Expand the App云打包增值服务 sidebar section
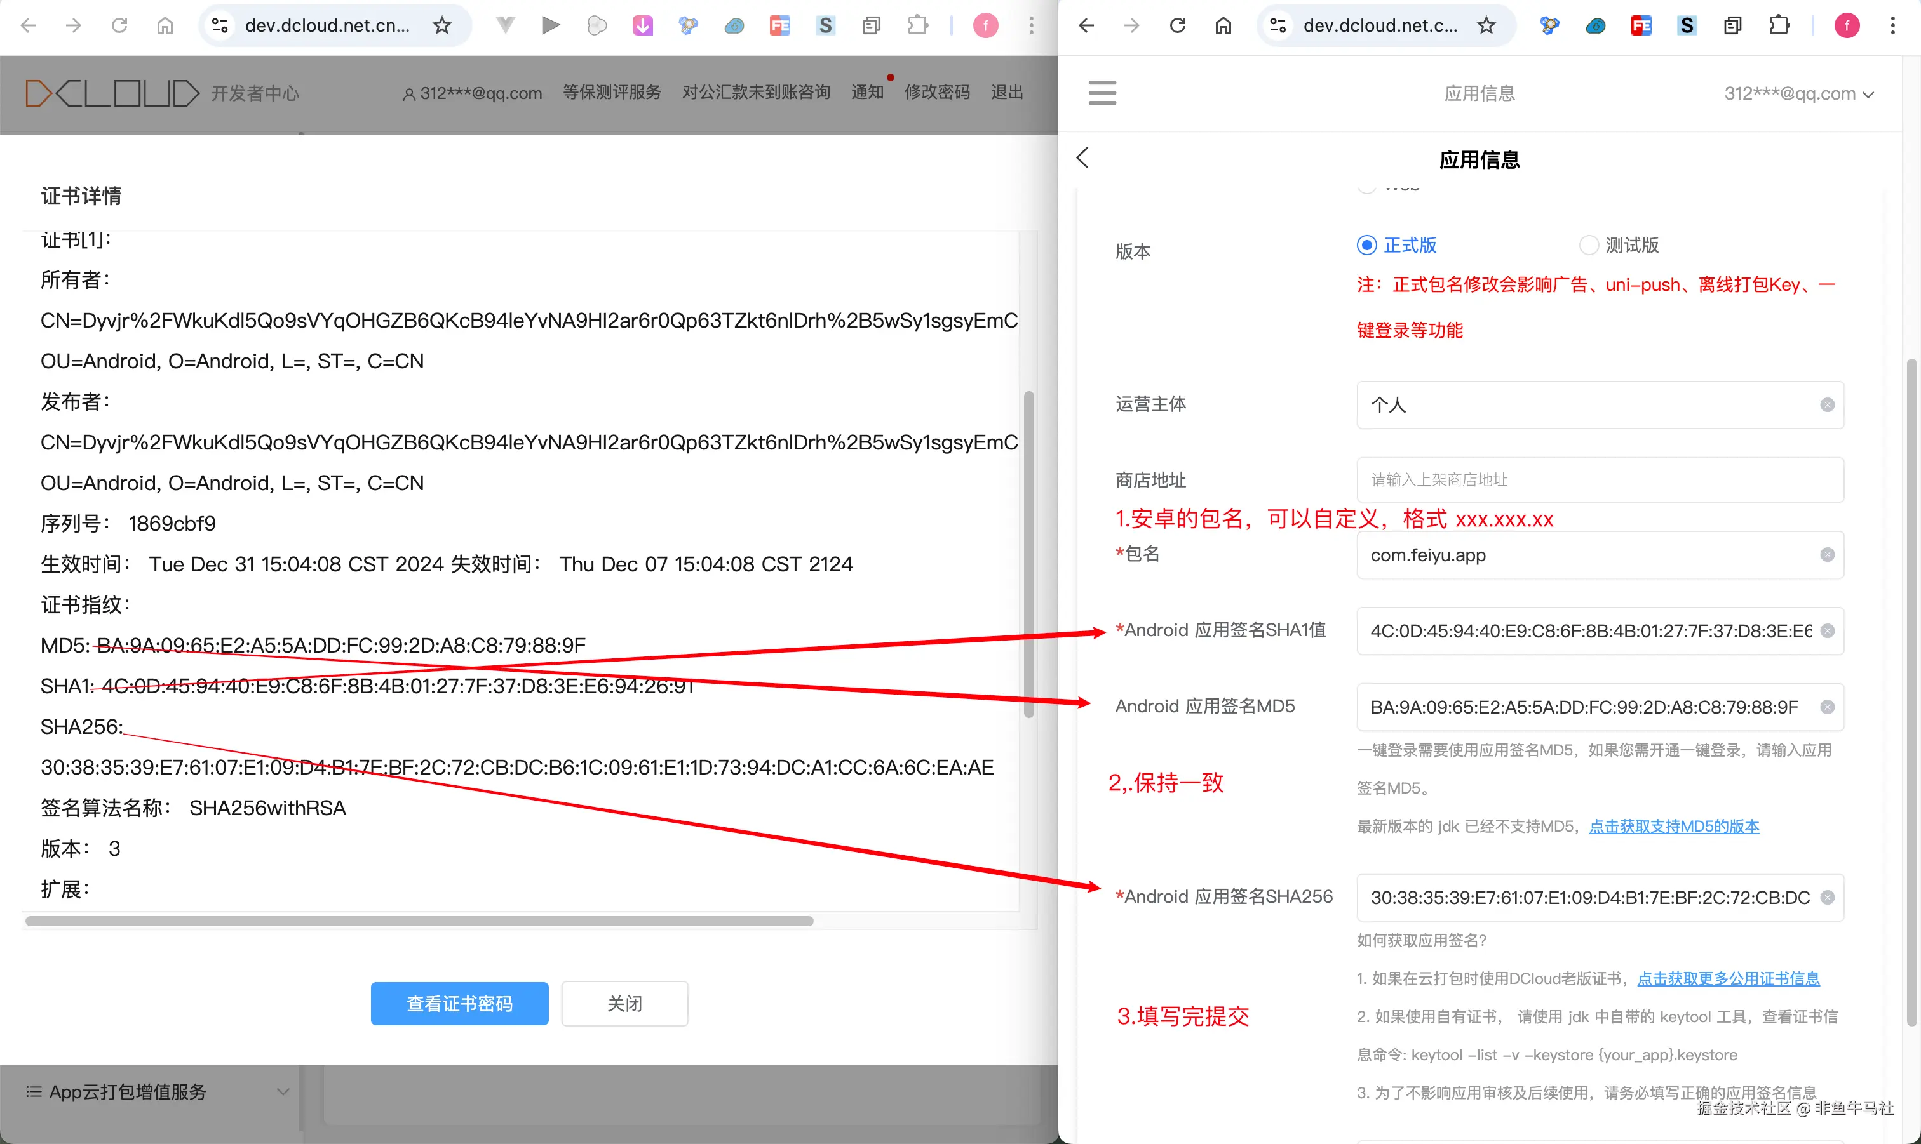This screenshot has height=1144, width=1921. click(154, 1091)
